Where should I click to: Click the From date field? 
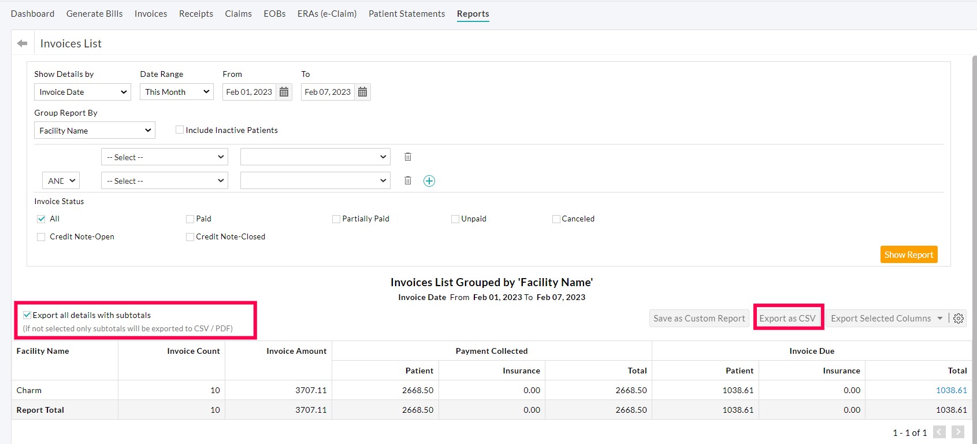pyautogui.click(x=249, y=92)
